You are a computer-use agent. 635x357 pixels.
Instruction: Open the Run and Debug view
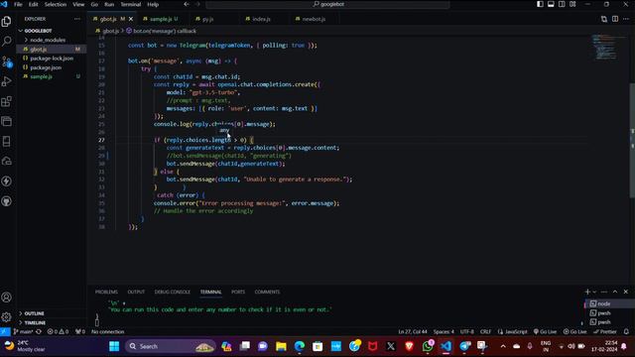(x=7, y=81)
